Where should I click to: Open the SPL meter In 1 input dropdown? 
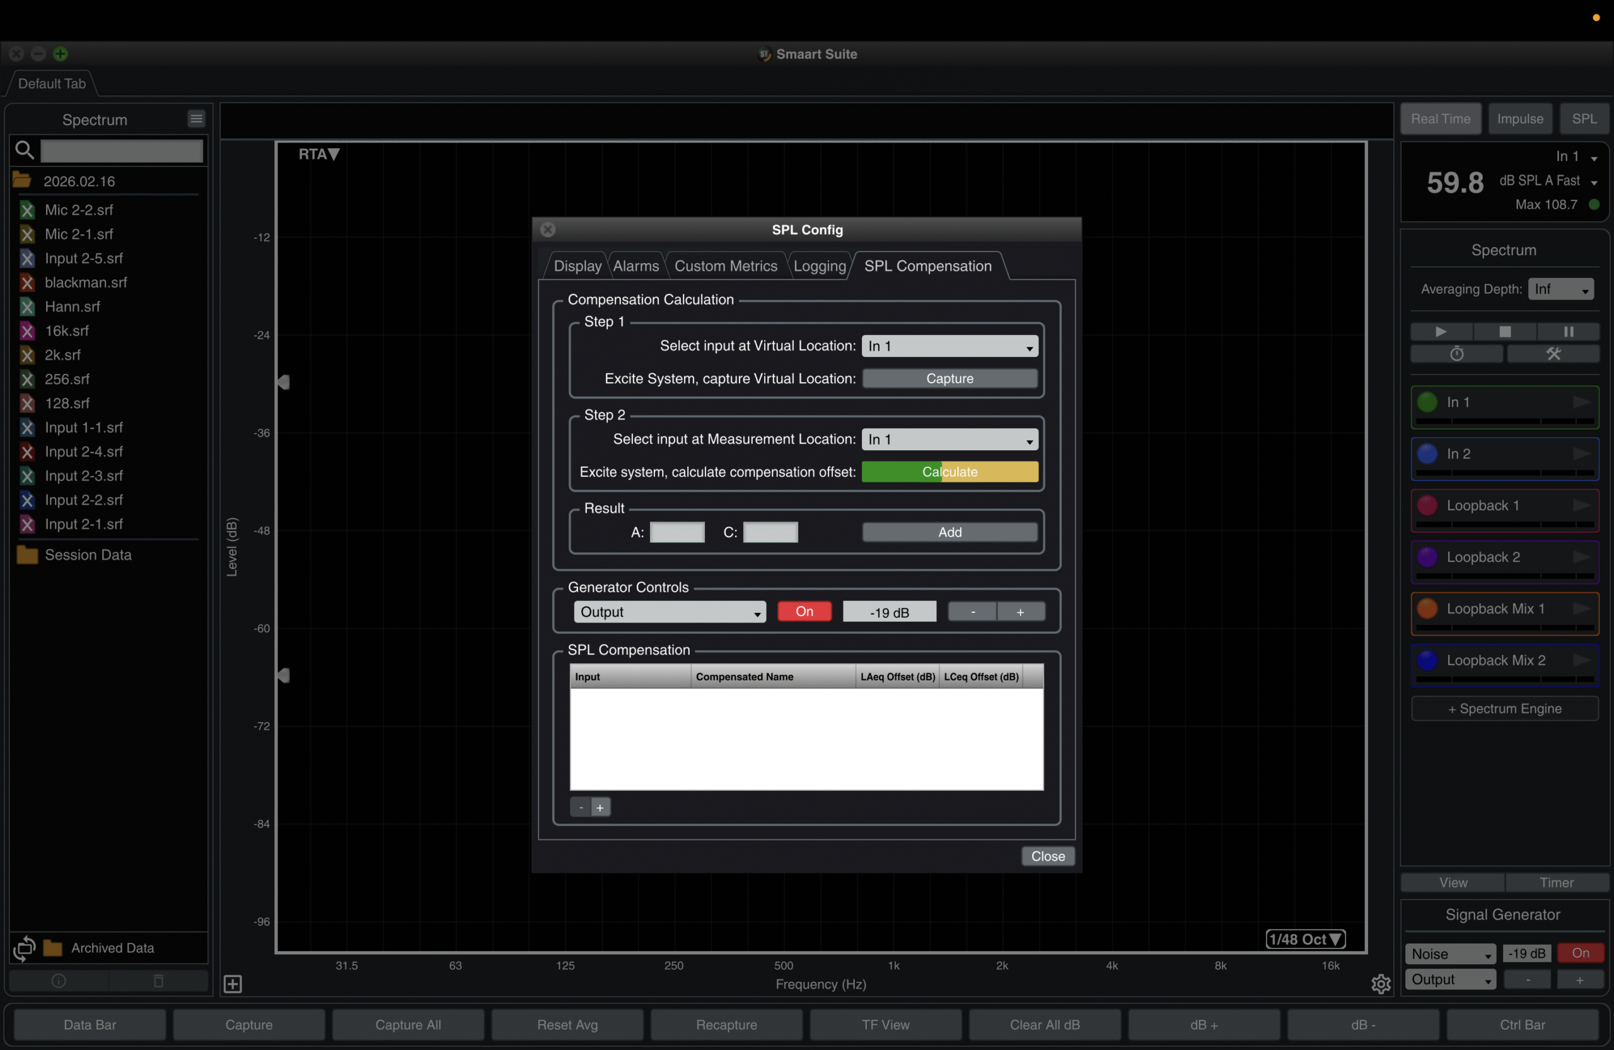pos(1576,156)
